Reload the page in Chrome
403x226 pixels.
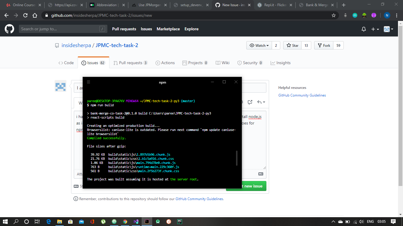(25, 15)
